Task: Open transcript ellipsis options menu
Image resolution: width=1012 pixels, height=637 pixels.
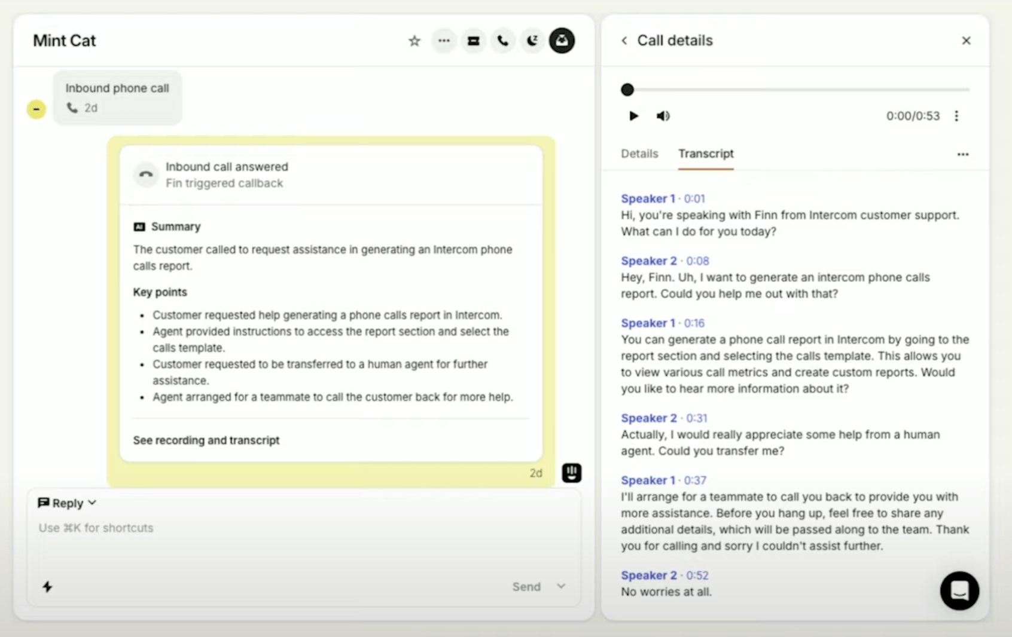Action: pyautogui.click(x=962, y=154)
